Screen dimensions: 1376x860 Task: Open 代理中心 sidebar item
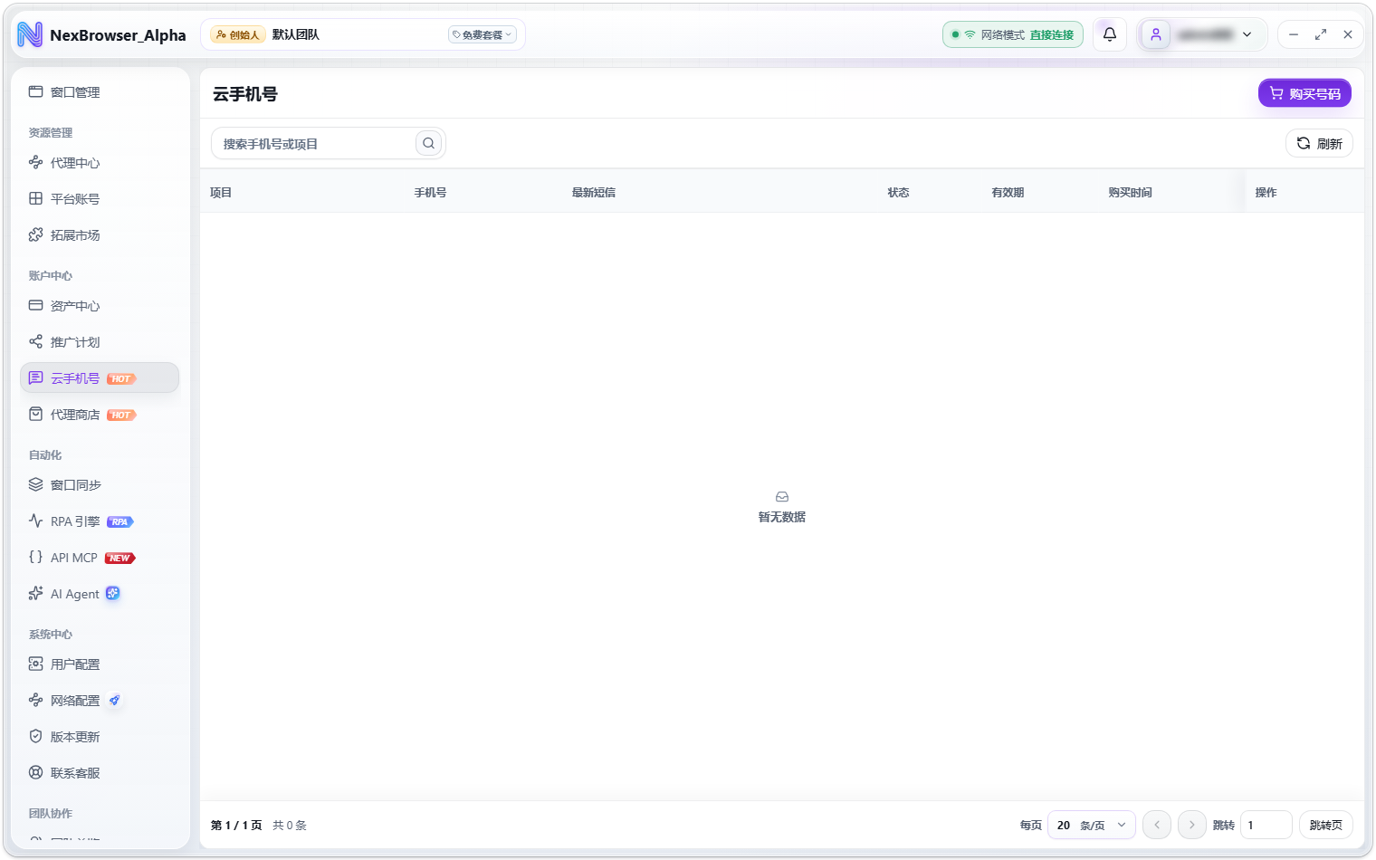(x=100, y=163)
